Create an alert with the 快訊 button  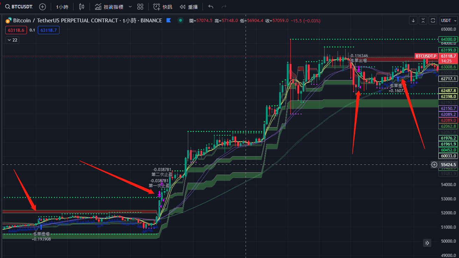point(163,7)
